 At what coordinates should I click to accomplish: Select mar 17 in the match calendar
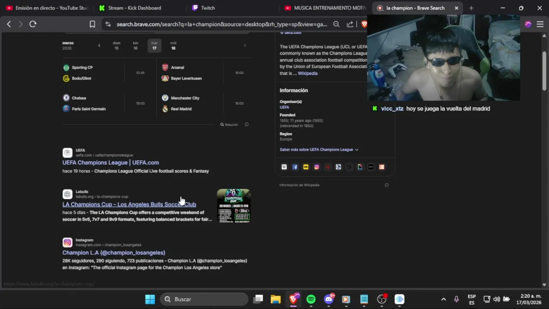click(154, 45)
